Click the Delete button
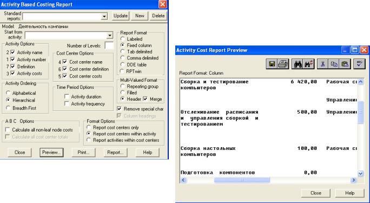This screenshot has height=203, width=370. tap(158, 16)
